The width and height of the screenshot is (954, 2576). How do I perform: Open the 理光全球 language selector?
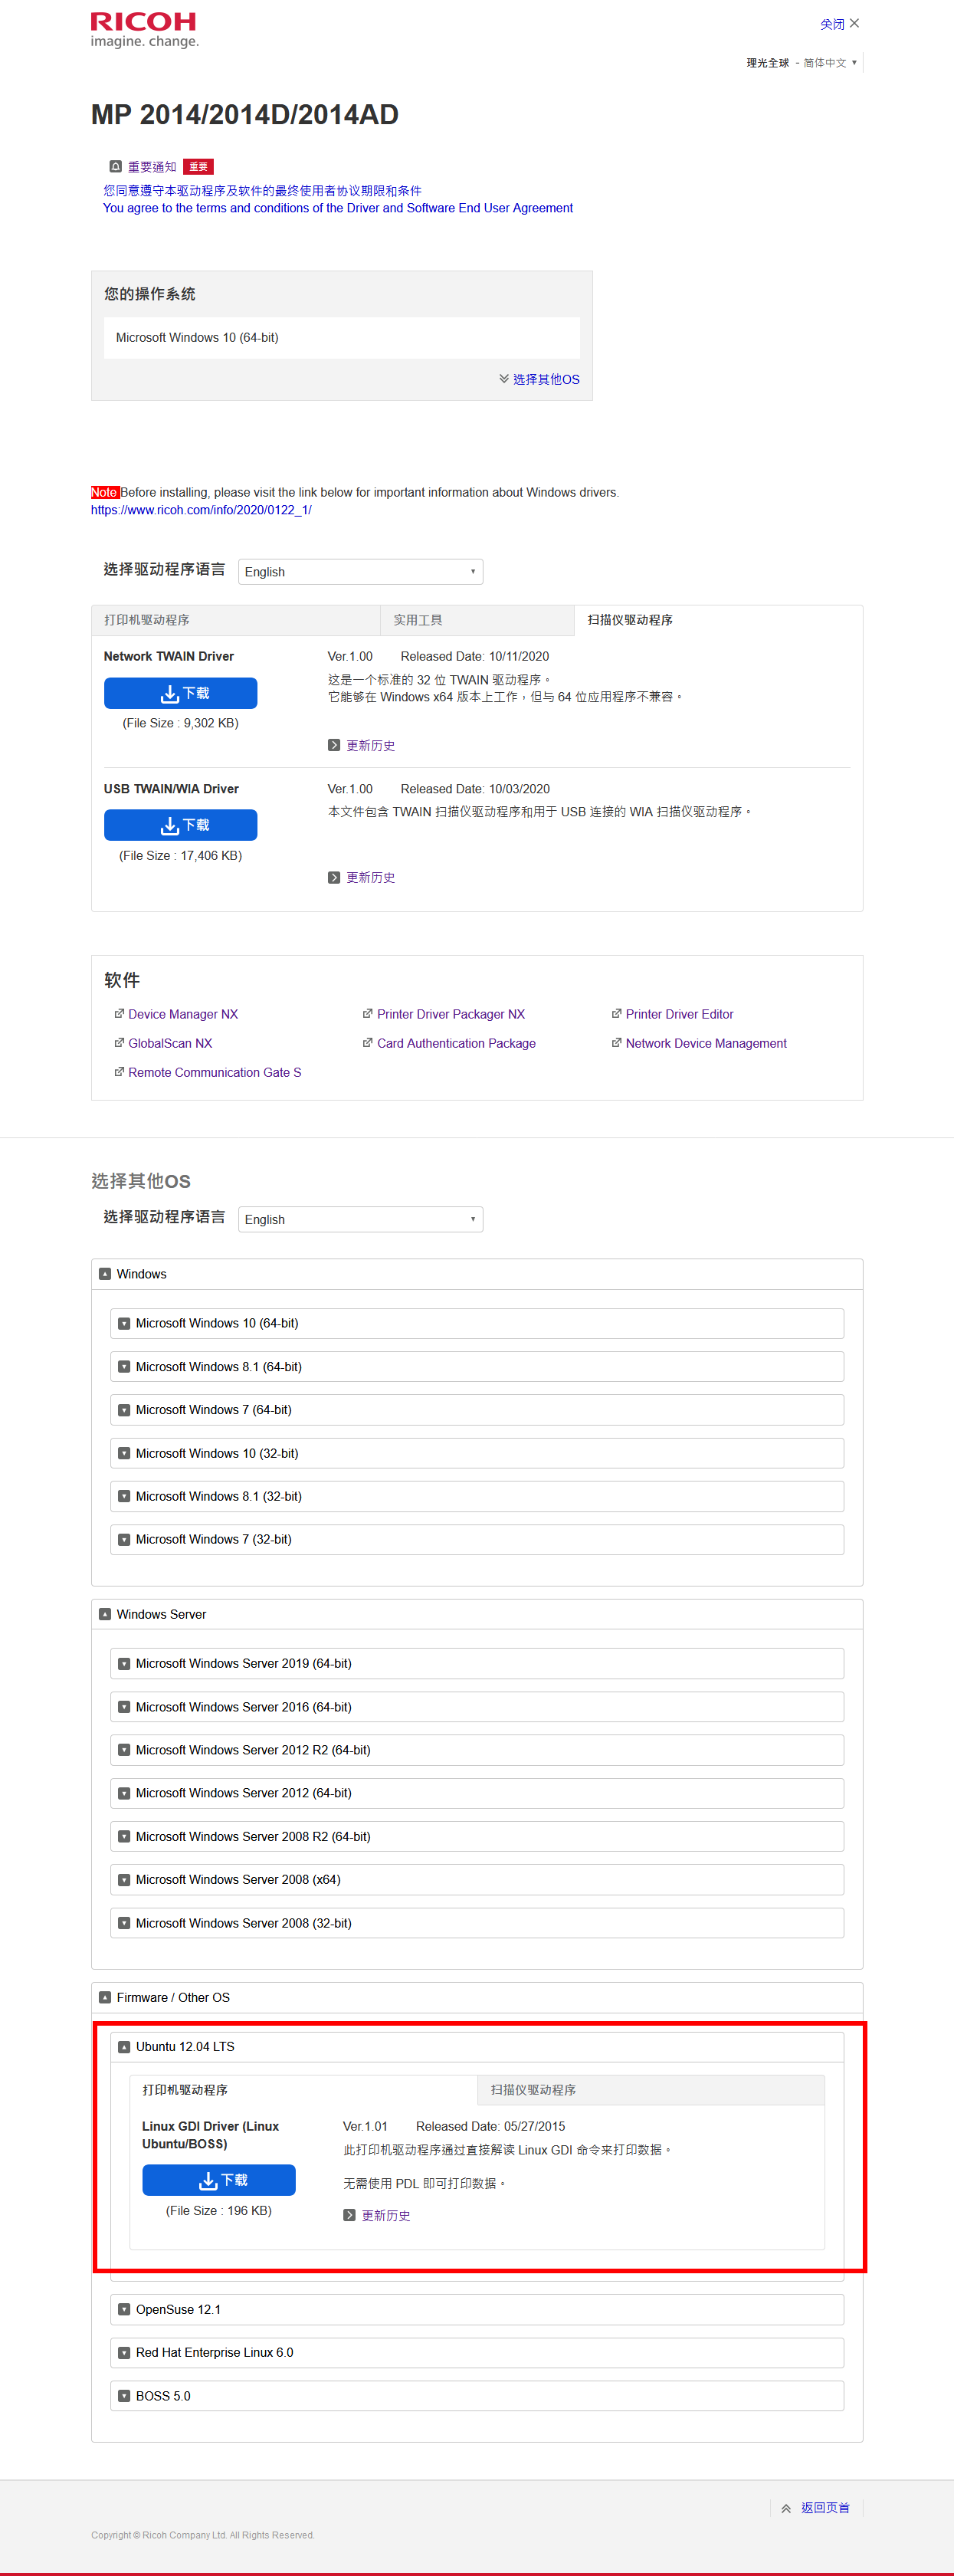click(802, 63)
